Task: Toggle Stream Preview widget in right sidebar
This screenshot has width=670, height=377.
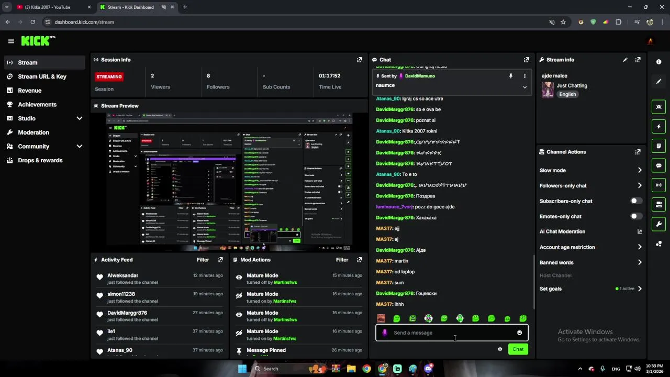Action: [658, 107]
